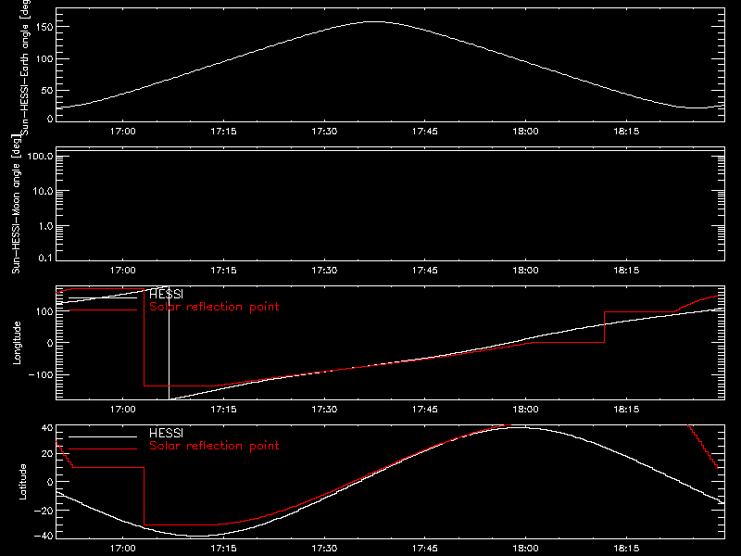Click 18:15 tick under Moon angle plot
Image resolution: width=741 pixels, height=556 pixels.
pos(627,271)
